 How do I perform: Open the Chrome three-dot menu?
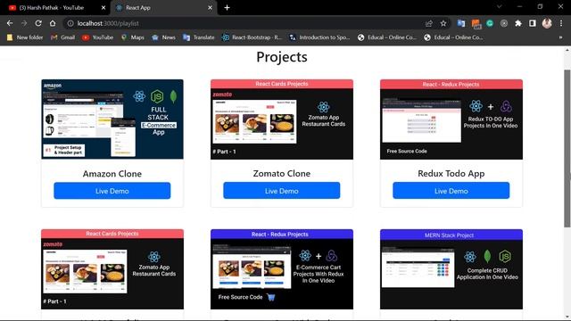coord(561,23)
